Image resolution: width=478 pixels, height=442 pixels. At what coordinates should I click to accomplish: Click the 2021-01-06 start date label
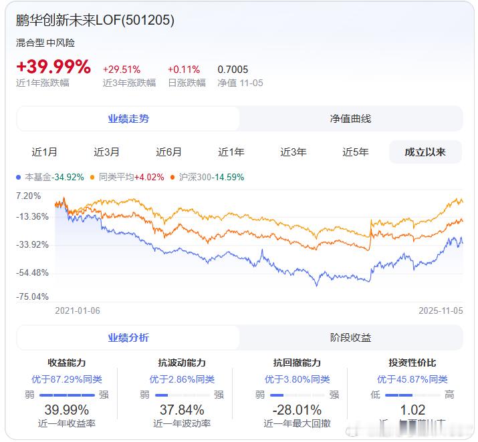pyautogui.click(x=78, y=310)
